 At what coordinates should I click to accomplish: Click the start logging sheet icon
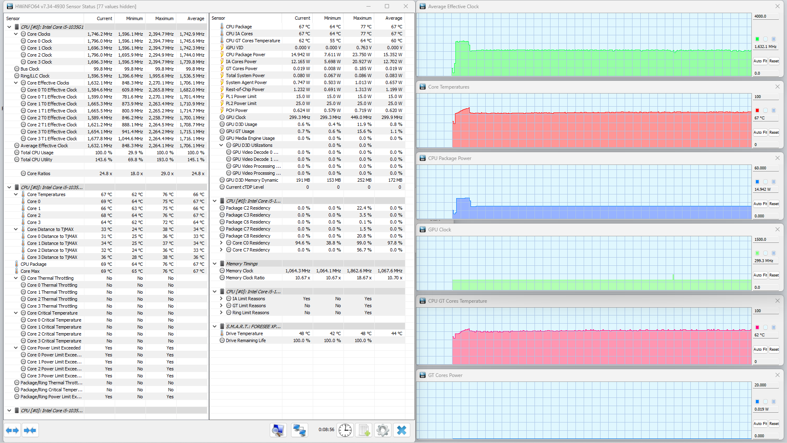[x=364, y=430]
